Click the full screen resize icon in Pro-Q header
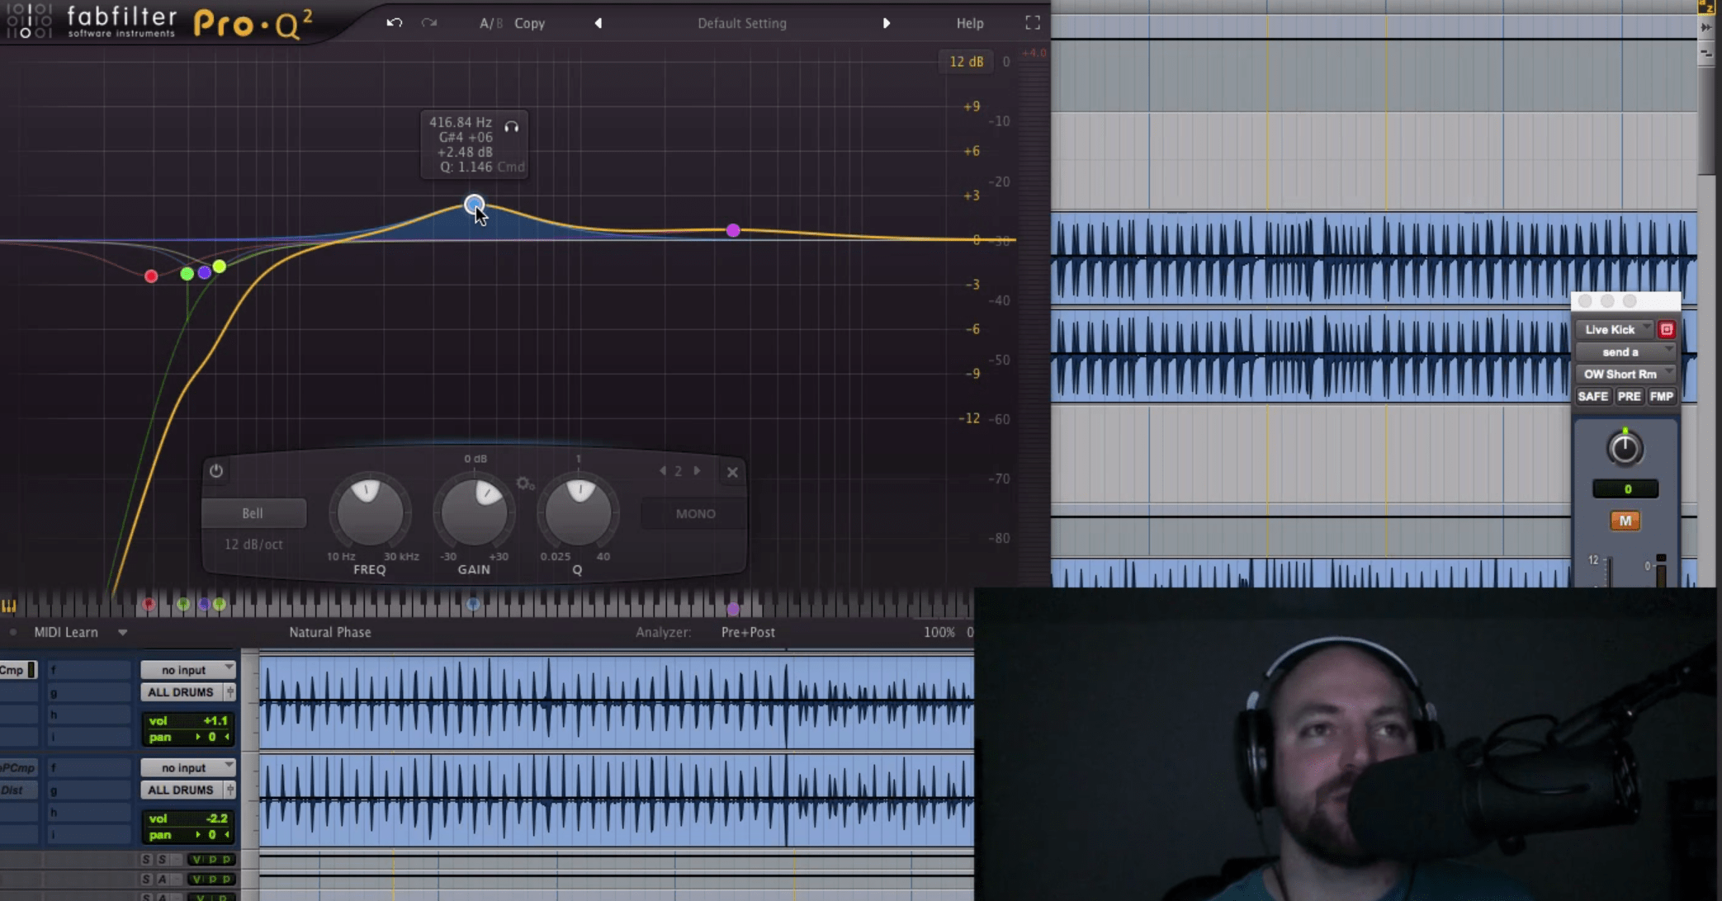 click(x=1032, y=23)
